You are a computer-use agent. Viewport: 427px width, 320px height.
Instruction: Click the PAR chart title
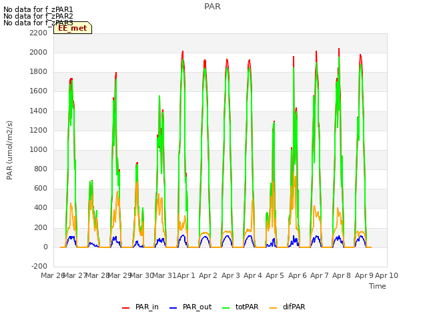pos(212,7)
